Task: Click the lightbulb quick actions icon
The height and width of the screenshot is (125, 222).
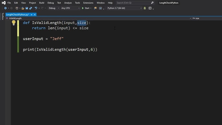Action: pos(14,23)
